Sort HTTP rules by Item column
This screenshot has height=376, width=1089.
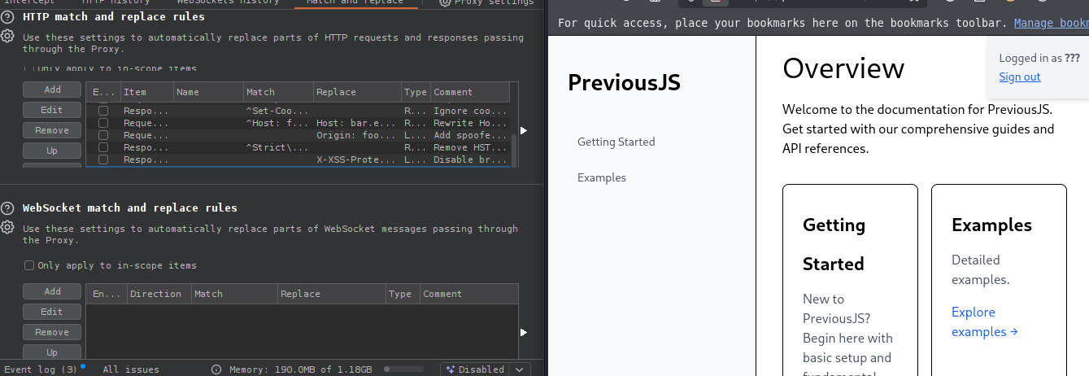coord(146,92)
